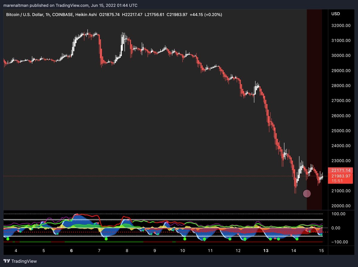
Task: Click the 29000.00 price axis label
Action: tap(340, 71)
